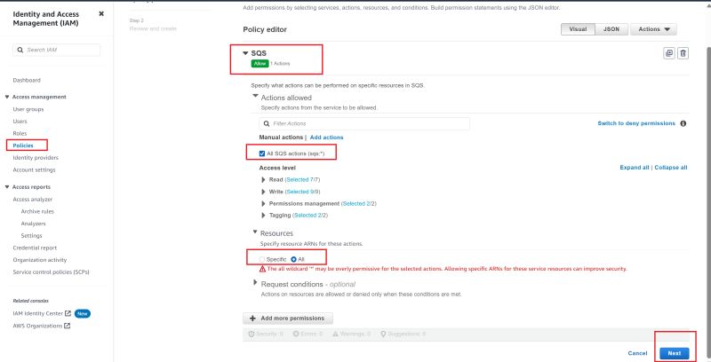Click the Search IAM field
Screen dimensions: 711x362
pos(57,50)
